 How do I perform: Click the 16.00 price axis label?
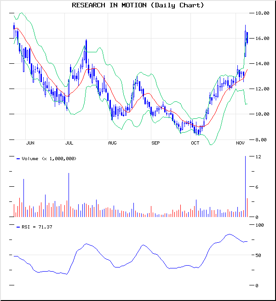pyautogui.click(x=262, y=39)
